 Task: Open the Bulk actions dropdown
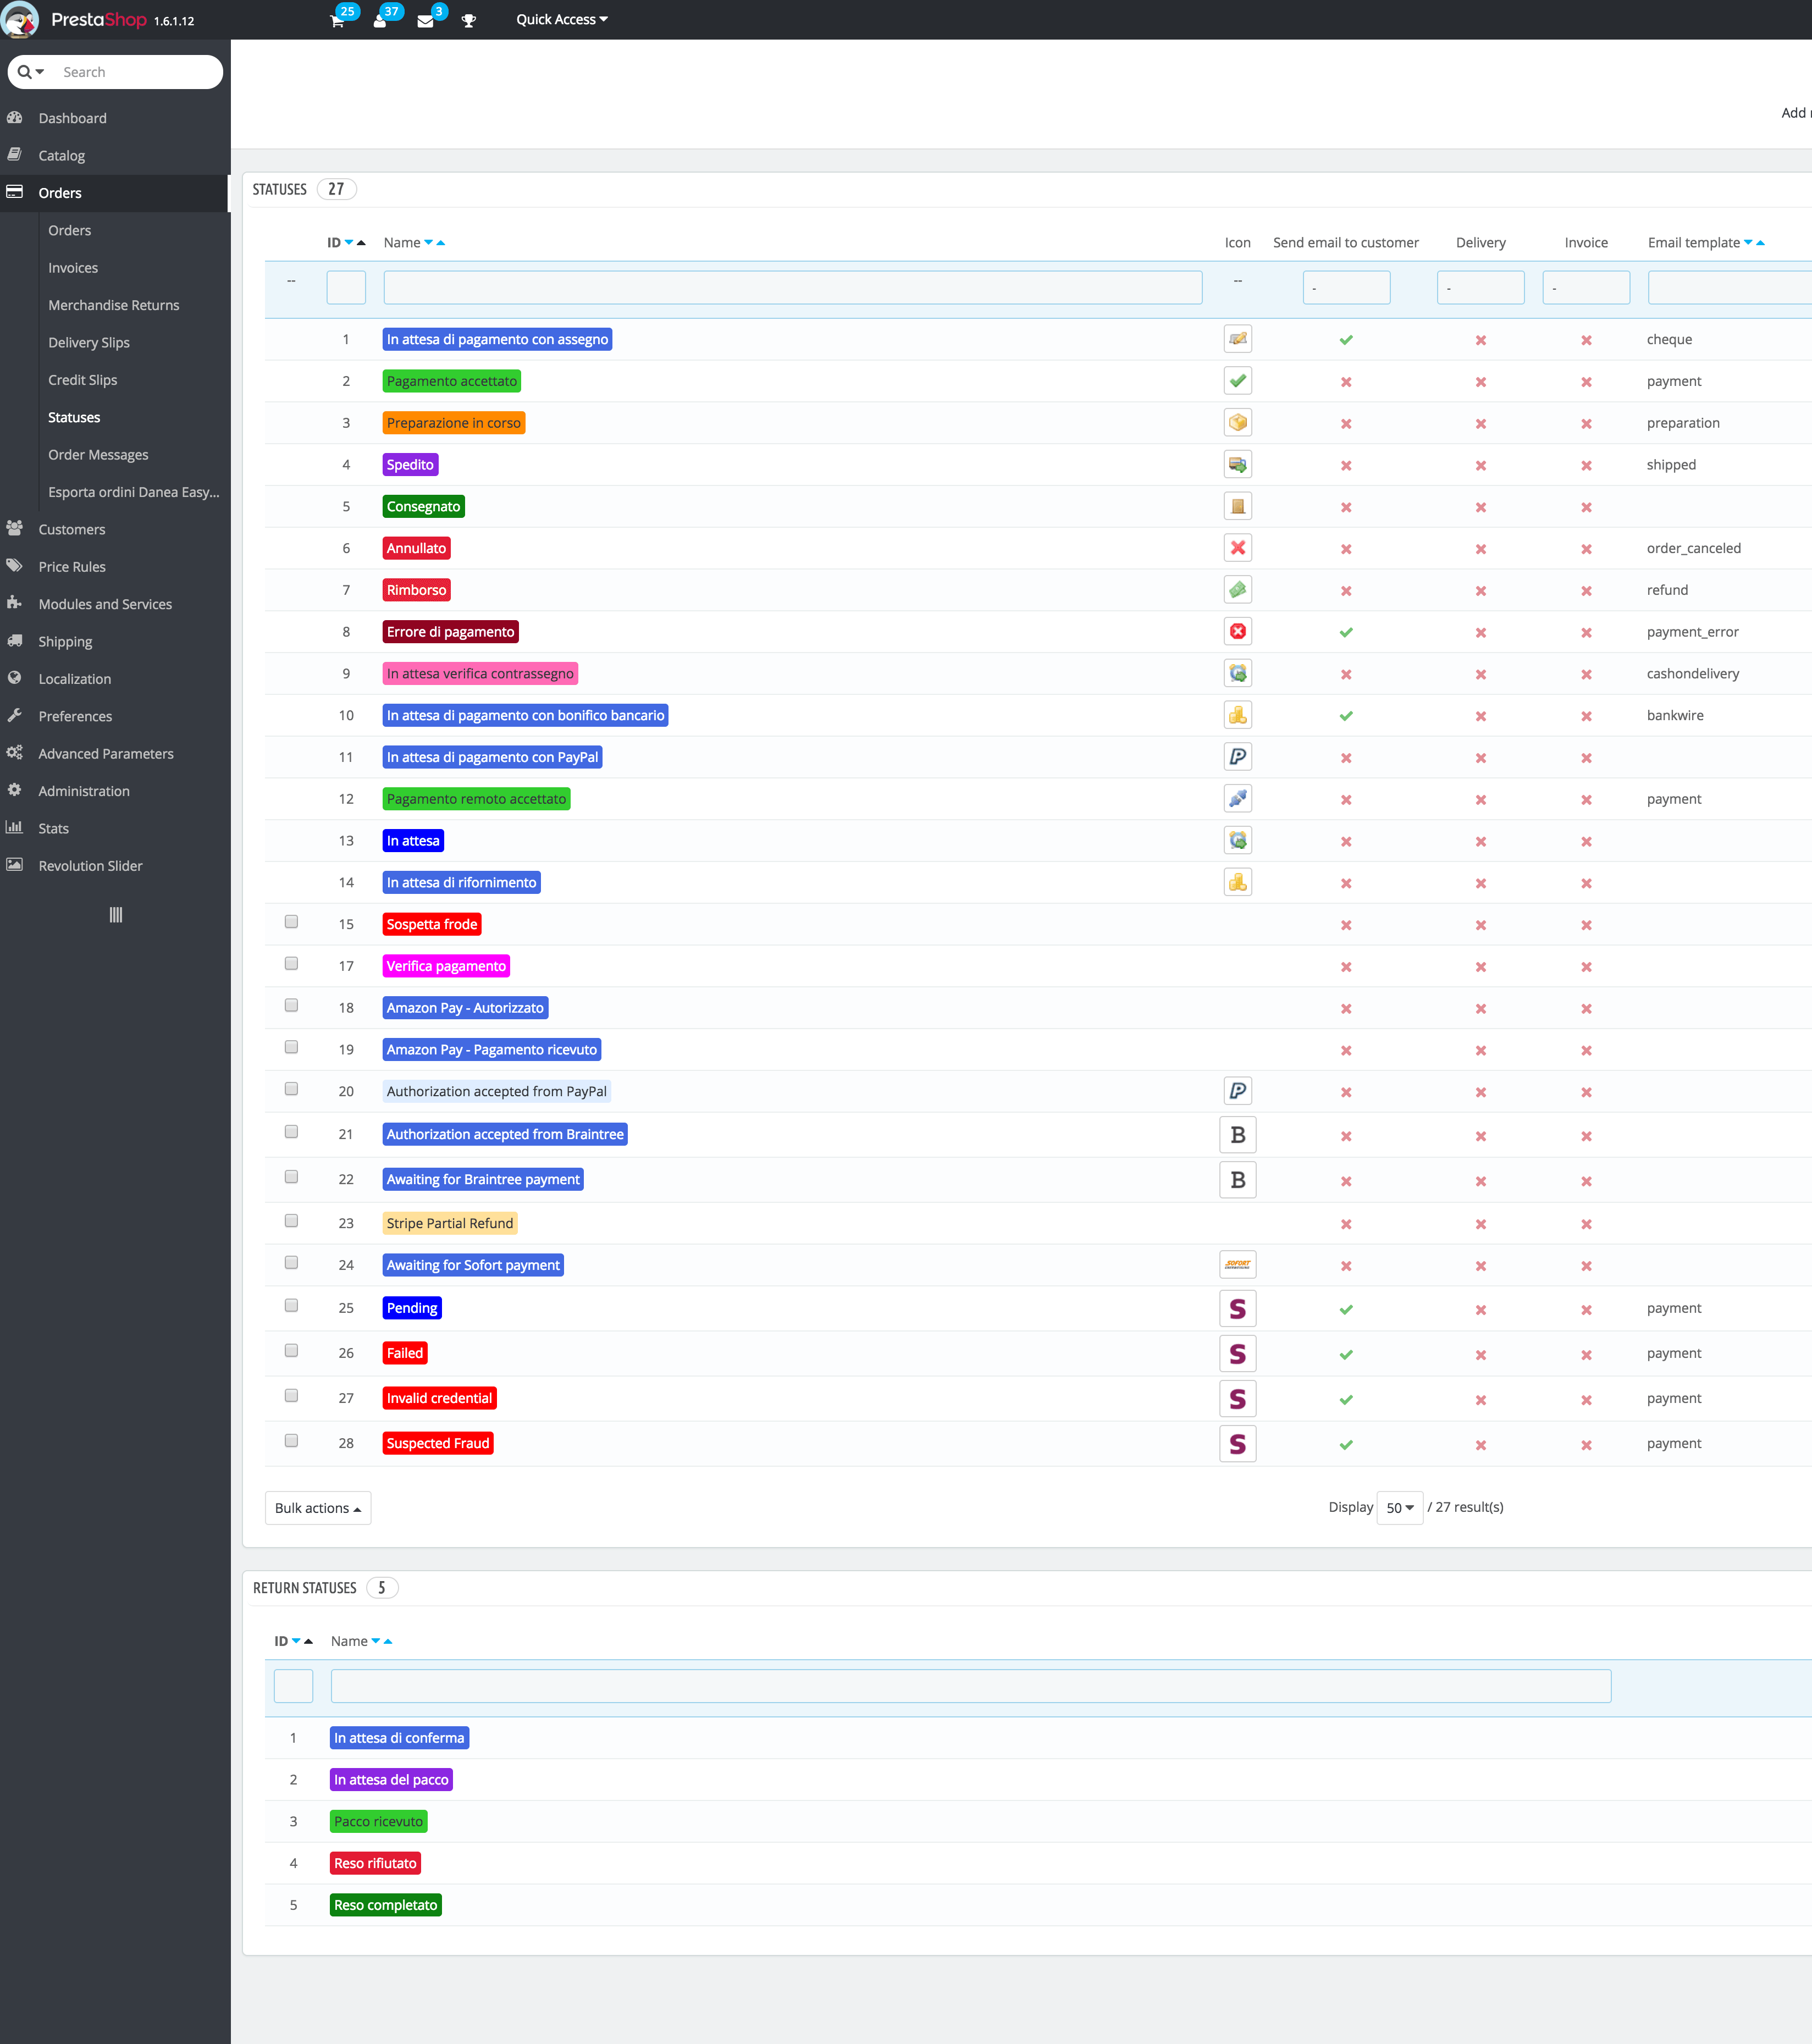(318, 1508)
